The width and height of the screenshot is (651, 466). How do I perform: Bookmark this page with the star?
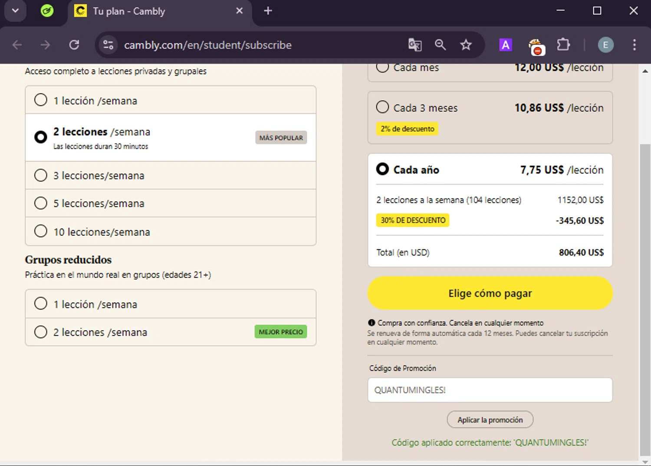(466, 45)
